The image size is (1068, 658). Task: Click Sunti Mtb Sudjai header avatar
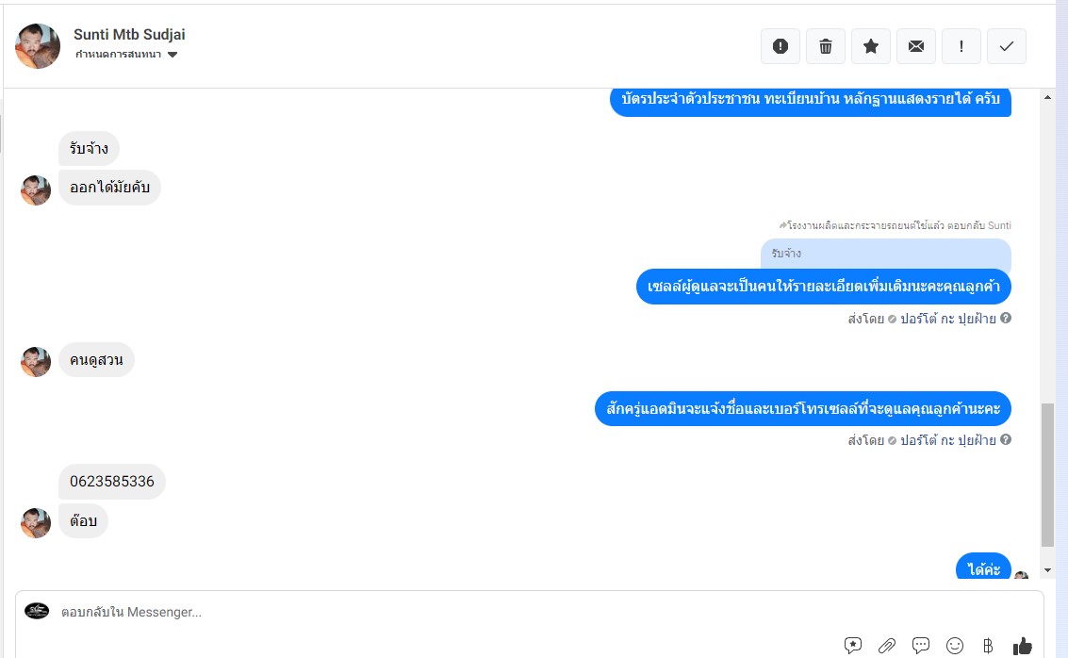(x=38, y=45)
